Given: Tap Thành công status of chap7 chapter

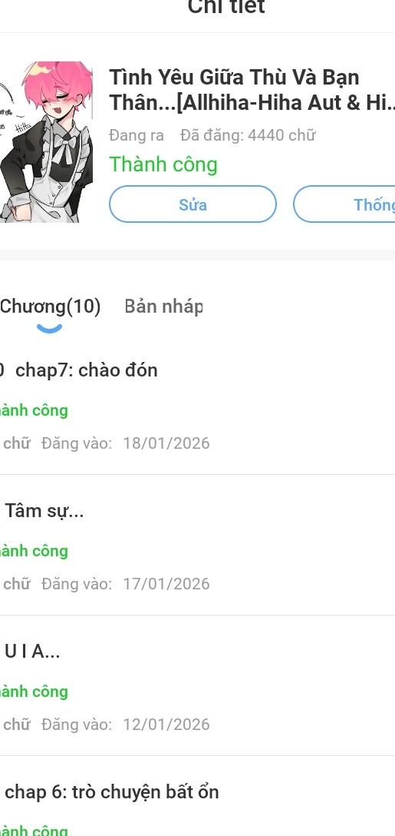Looking at the screenshot, I should click(x=34, y=410).
